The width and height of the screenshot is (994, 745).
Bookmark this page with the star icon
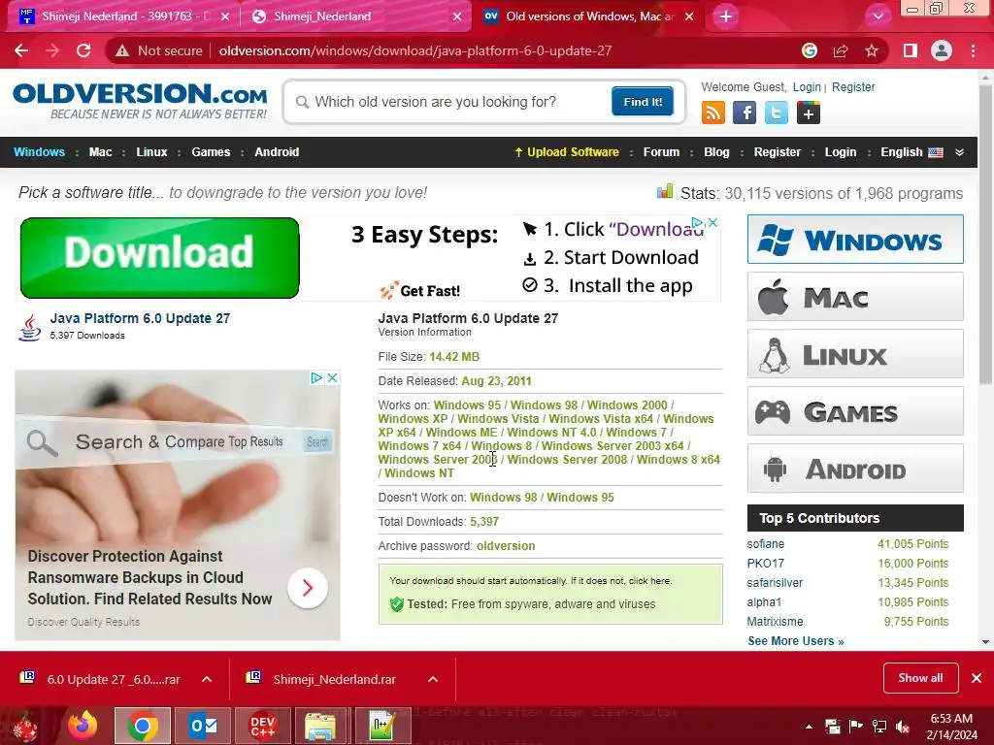(x=872, y=50)
